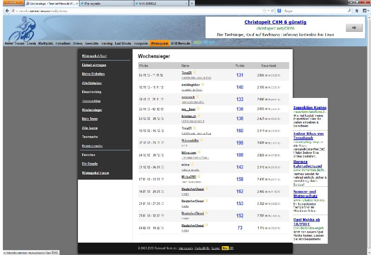Open a new tab with the plus button

pos(192,3)
